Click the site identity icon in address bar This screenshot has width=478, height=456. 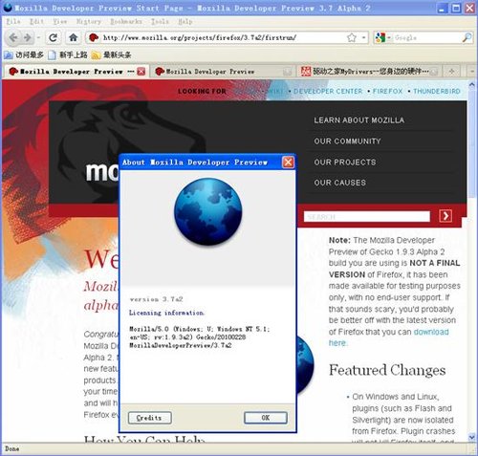coord(94,38)
